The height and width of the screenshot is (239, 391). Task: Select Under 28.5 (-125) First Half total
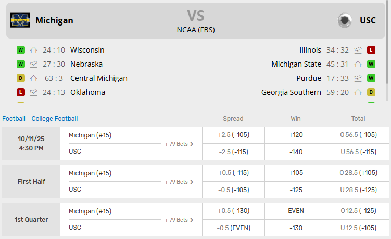coord(358,190)
